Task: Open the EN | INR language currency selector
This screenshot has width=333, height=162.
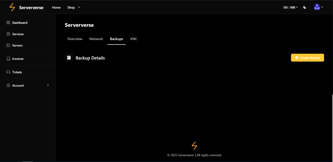Action: [291, 8]
